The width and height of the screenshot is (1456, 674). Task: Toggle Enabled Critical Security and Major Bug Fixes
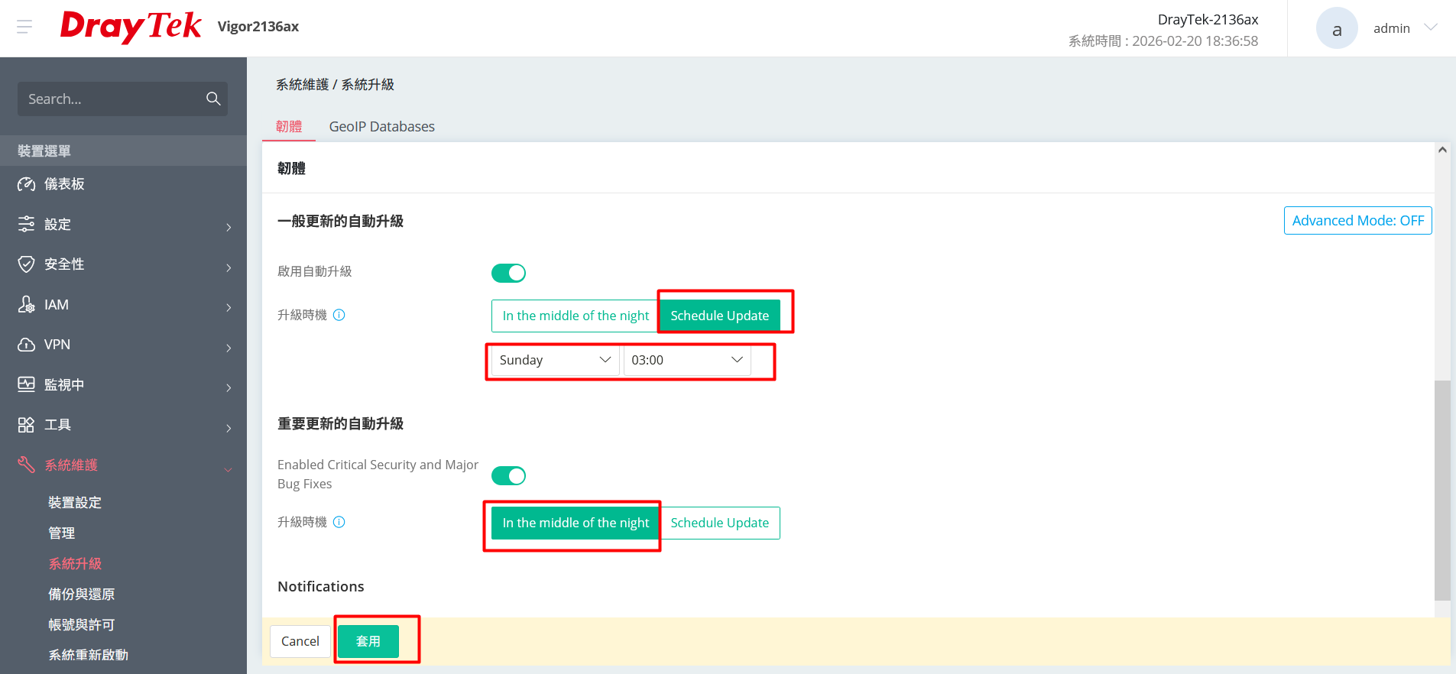click(508, 476)
